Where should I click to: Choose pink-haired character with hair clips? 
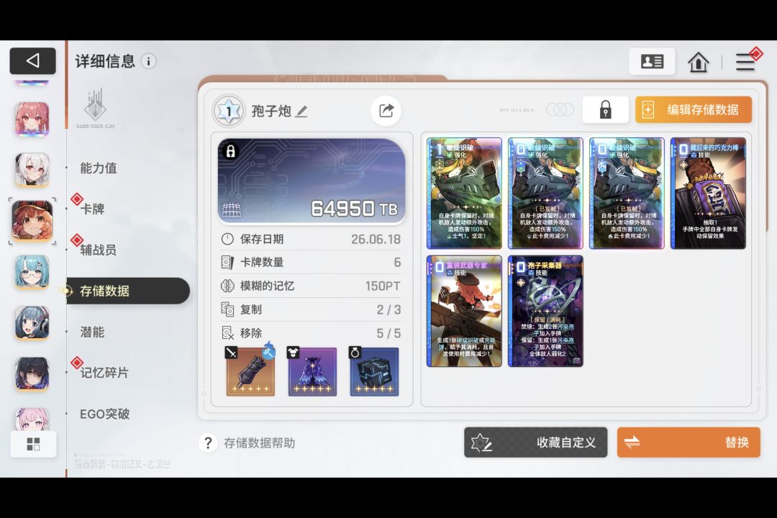click(32, 119)
